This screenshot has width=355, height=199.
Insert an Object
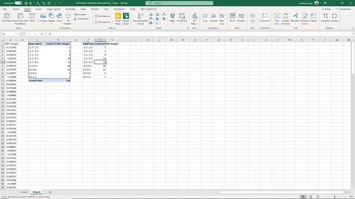pos(313,18)
